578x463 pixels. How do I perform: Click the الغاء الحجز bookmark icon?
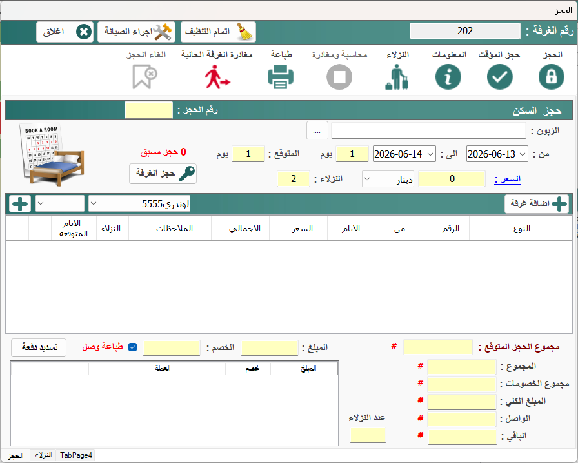point(145,77)
